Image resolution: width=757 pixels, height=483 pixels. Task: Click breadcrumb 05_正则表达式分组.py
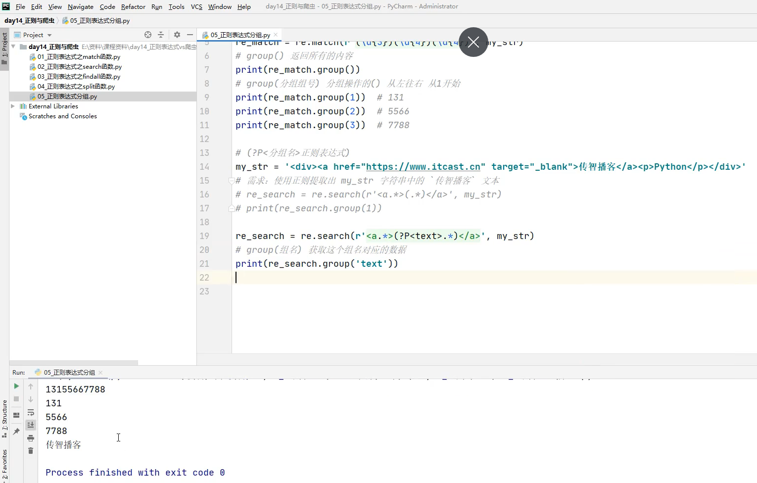pos(96,20)
